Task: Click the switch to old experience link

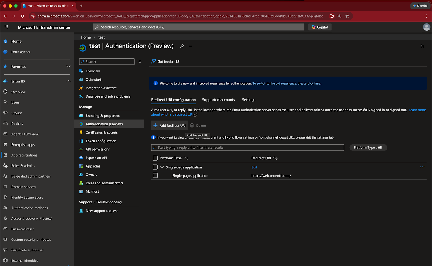Action: click(287, 84)
